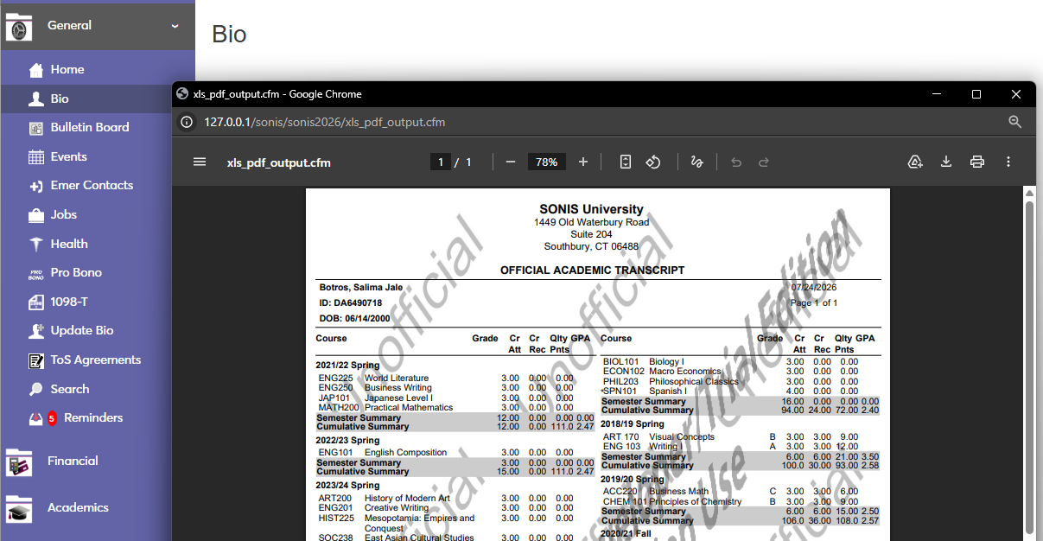Open Reminders with 5 badge

pyautogui.click(x=93, y=417)
